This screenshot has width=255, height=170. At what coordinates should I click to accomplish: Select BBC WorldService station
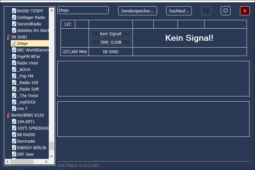pyautogui.click(x=33, y=50)
